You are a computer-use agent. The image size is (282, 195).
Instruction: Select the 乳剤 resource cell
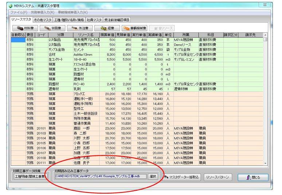click(86, 89)
